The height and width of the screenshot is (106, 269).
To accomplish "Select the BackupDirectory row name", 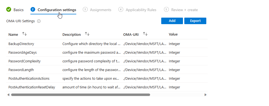I will click(x=21, y=44).
